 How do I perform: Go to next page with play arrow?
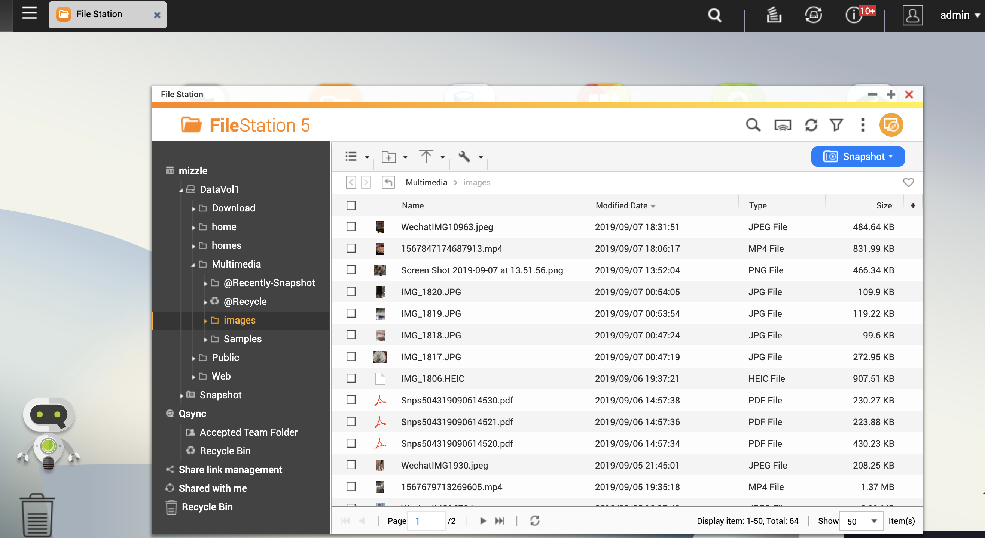(x=482, y=521)
